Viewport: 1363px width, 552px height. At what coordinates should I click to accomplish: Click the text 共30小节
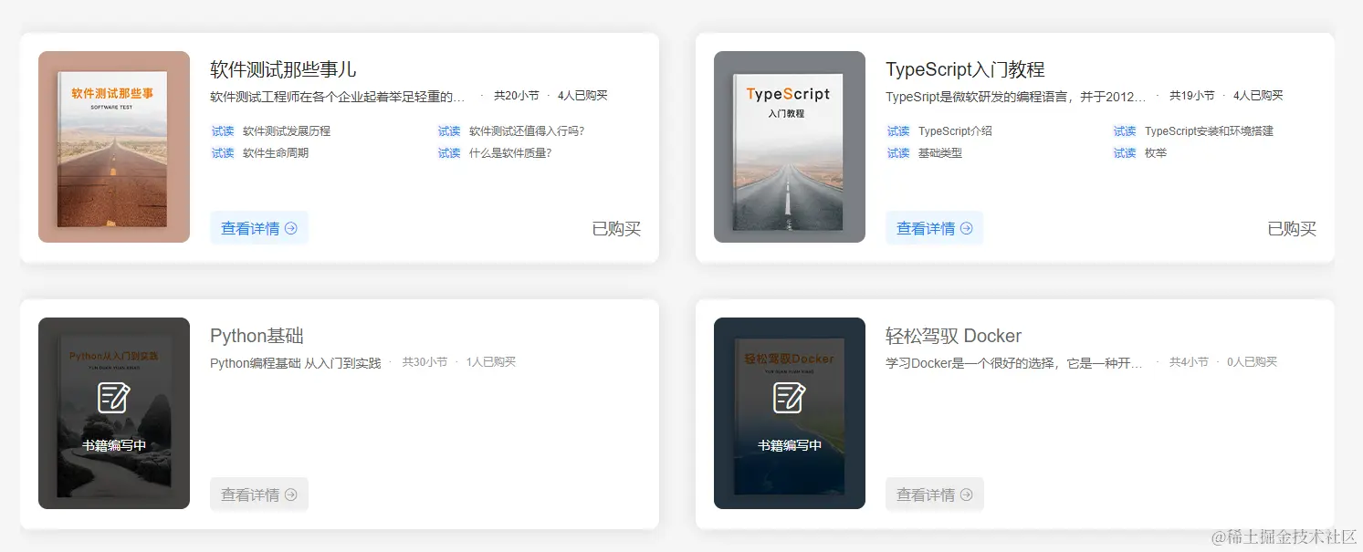425,361
